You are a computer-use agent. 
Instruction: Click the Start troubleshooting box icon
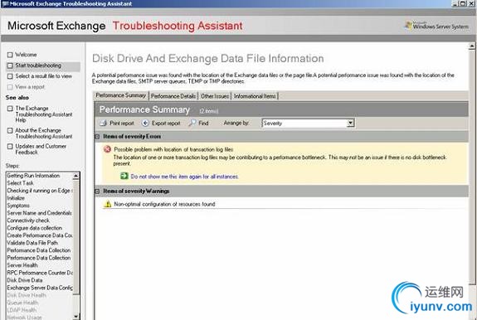coord(10,65)
